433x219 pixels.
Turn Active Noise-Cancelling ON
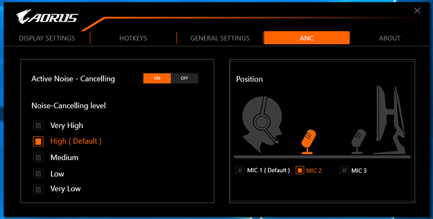coord(157,78)
